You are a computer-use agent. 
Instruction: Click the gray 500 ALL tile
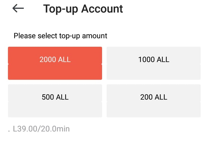point(55,101)
